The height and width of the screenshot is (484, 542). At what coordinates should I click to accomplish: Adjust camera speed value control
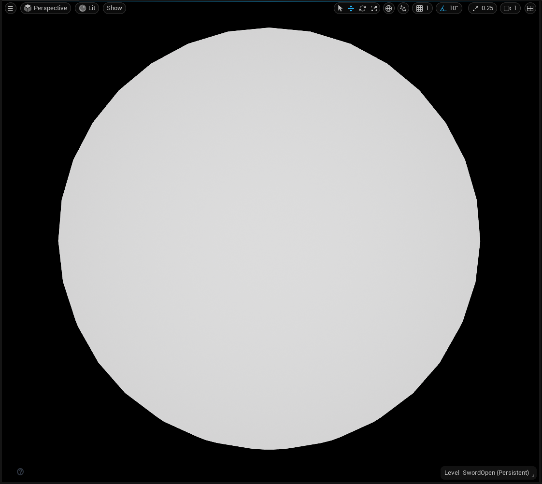point(510,8)
